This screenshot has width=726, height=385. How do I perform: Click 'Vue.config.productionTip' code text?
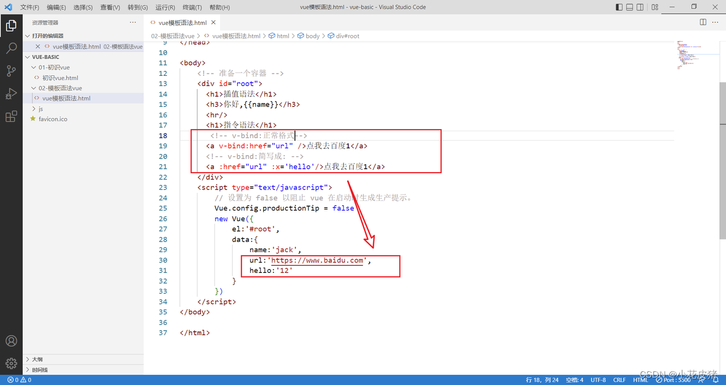pos(268,208)
